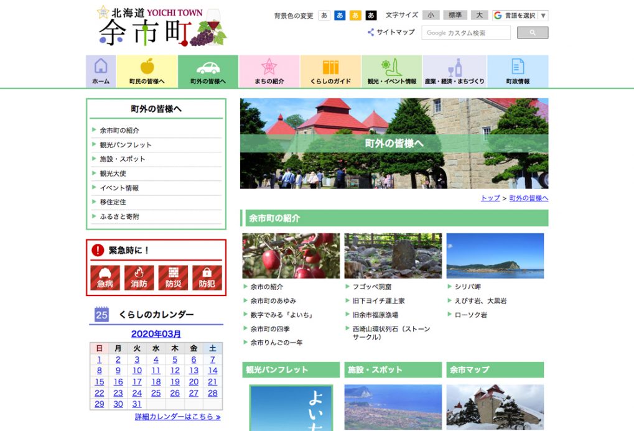634x431 pixels.
Task: Click the Google カスタム検索 search field
Action: pyautogui.click(x=466, y=33)
